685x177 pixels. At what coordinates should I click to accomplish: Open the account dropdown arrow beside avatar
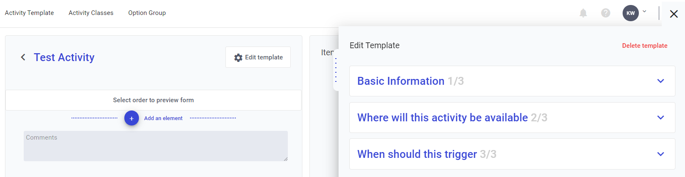click(x=645, y=12)
